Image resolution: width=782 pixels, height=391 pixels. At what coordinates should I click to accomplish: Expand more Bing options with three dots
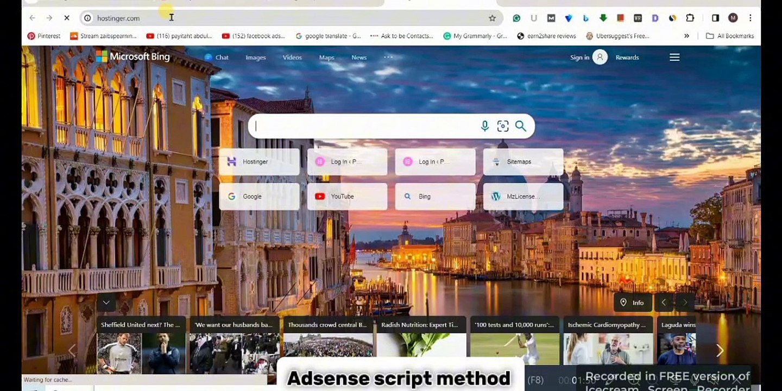point(388,57)
